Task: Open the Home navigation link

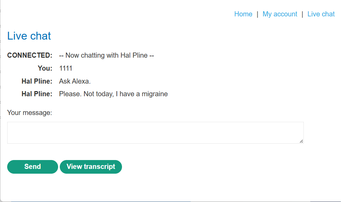Action: 243,14
